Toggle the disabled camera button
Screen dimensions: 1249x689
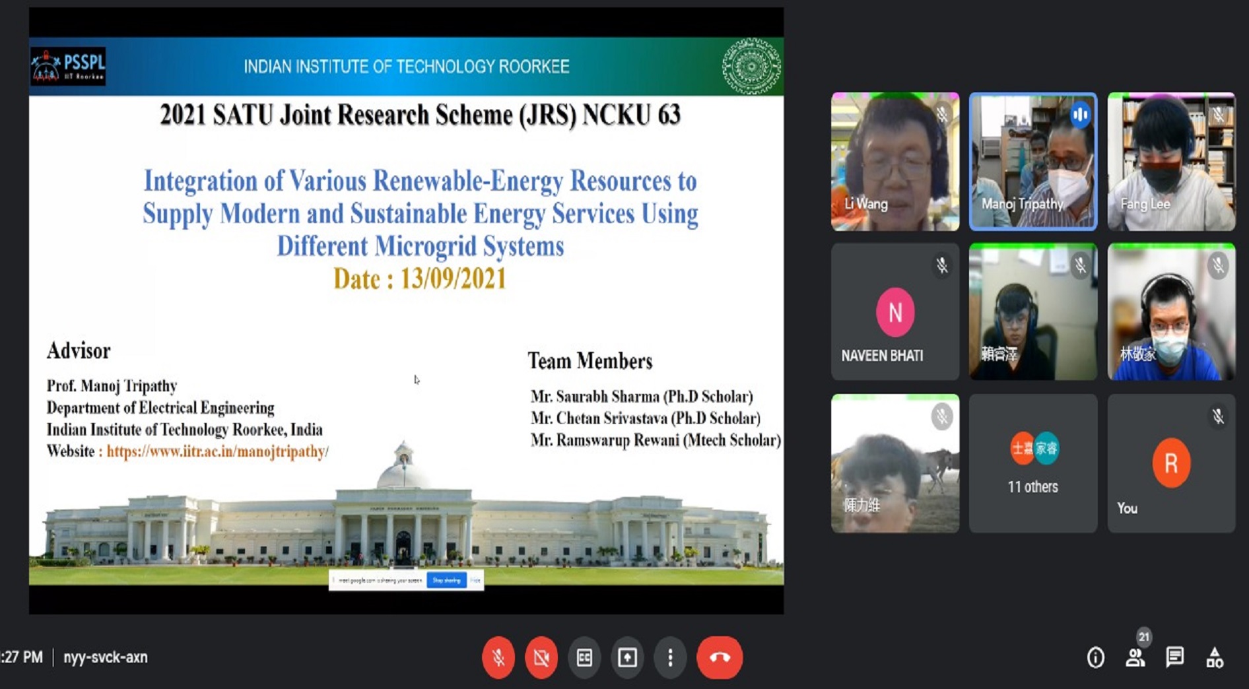click(x=541, y=657)
